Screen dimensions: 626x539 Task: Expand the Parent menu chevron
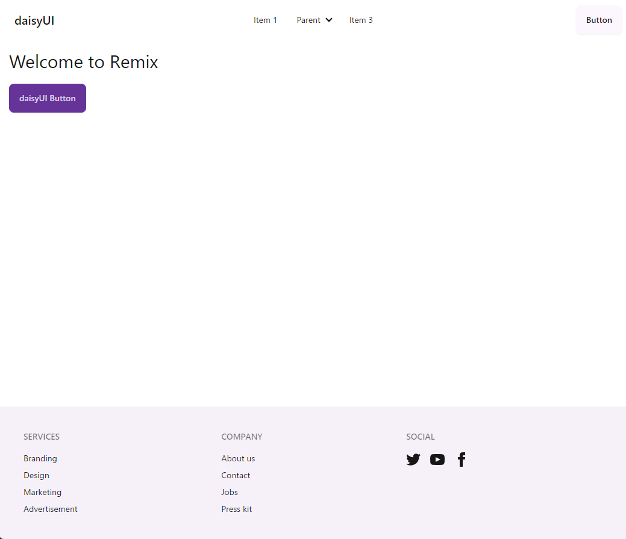329,20
